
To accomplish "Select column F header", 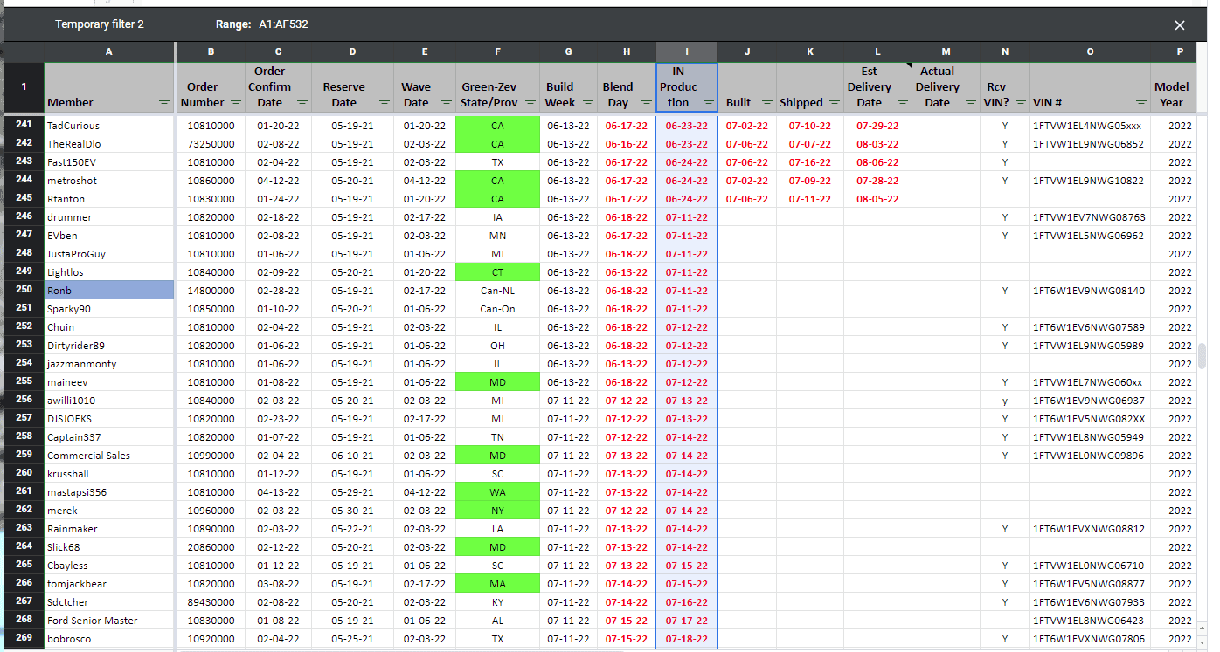I will point(497,52).
